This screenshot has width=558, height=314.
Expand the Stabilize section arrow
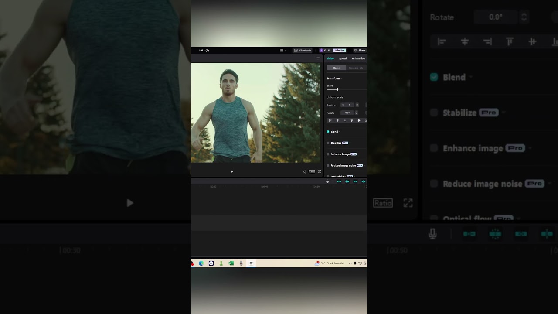[x=350, y=143]
